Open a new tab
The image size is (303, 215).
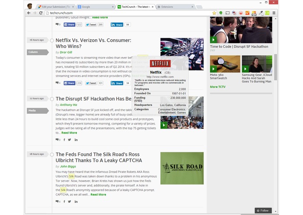199,7
